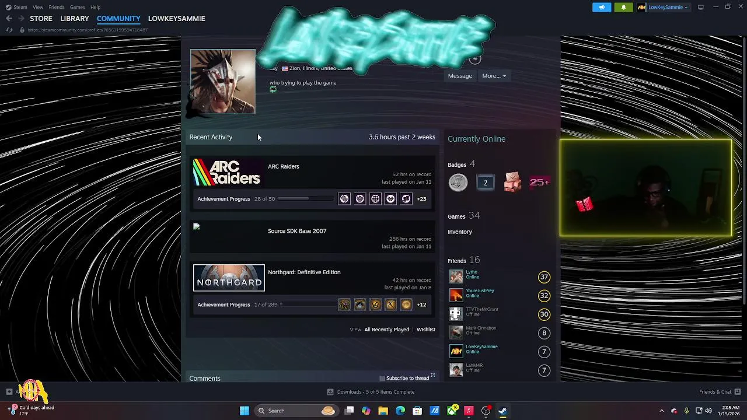Open the All Recently Played link

click(387, 330)
